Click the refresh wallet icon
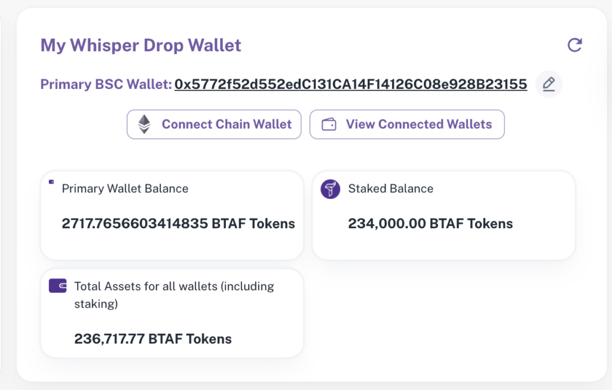This screenshot has width=612, height=390. (x=574, y=45)
